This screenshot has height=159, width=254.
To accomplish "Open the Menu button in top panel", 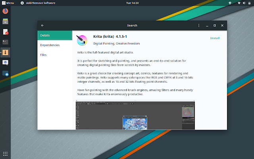I will pyautogui.click(x=8, y=3).
